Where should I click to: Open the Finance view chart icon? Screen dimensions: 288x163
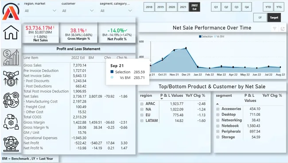pos(11,58)
